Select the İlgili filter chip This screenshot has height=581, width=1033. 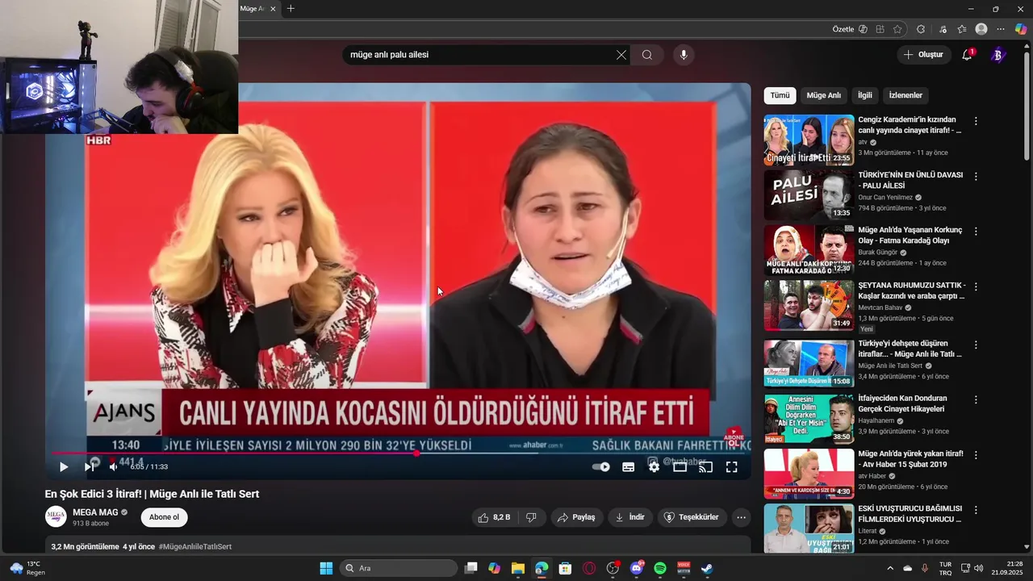point(865,95)
